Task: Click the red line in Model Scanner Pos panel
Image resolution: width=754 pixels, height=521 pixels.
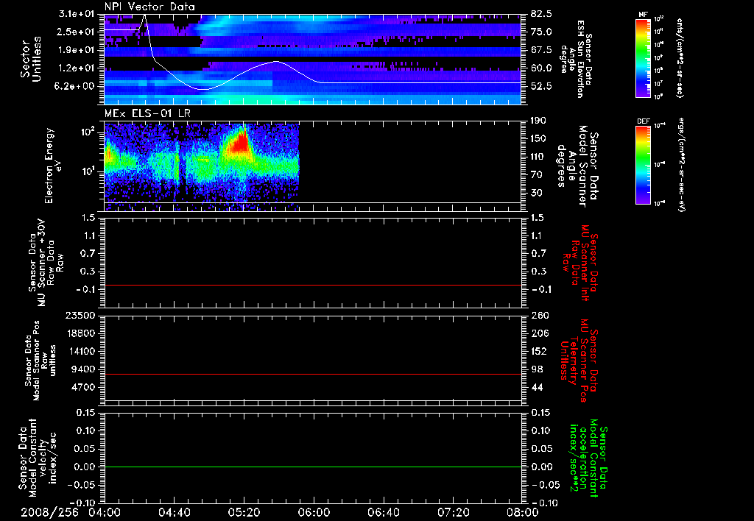Action: 312,374
